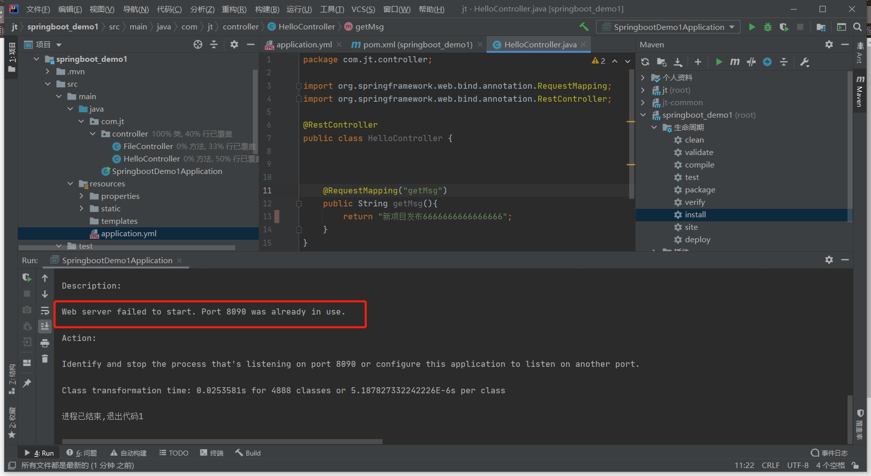
Task: Collapse all in Maven tool window
Action: [x=784, y=62]
